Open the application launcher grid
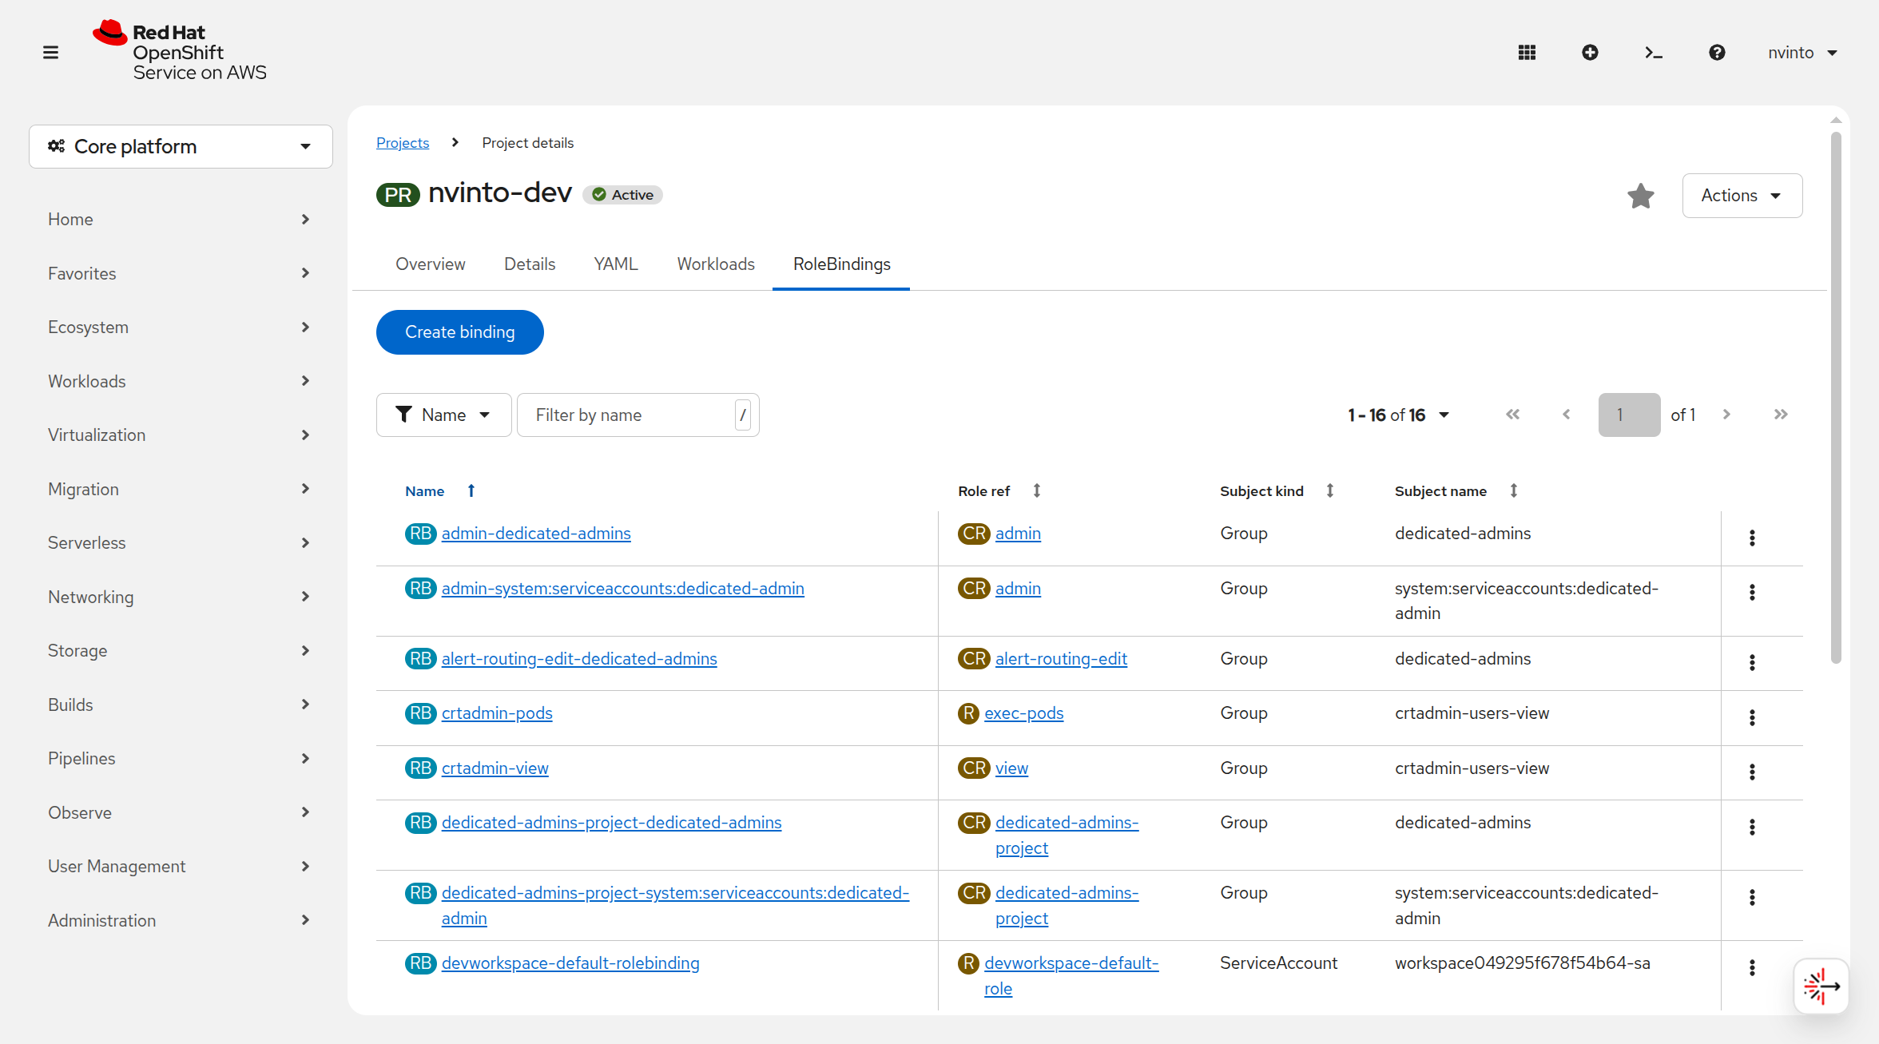Image resolution: width=1879 pixels, height=1044 pixels. pyautogui.click(x=1527, y=53)
